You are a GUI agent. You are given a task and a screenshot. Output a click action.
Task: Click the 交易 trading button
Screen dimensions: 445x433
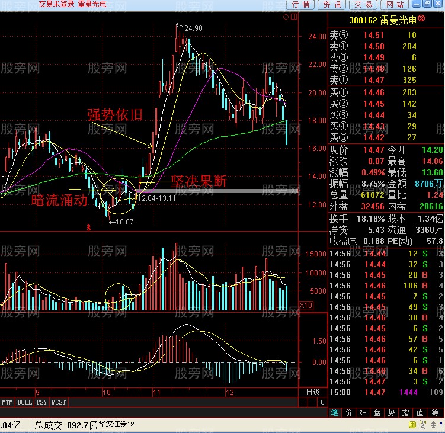coord(363,5)
